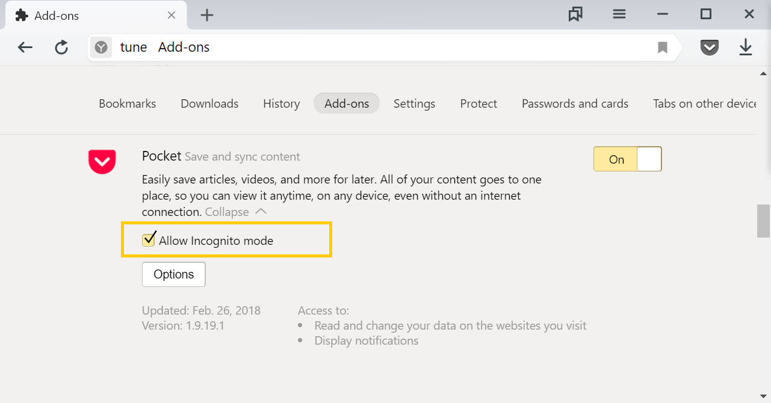The height and width of the screenshot is (403, 771).
Task: Uncheck Allow Incognito mode checkbox
Action: point(149,240)
